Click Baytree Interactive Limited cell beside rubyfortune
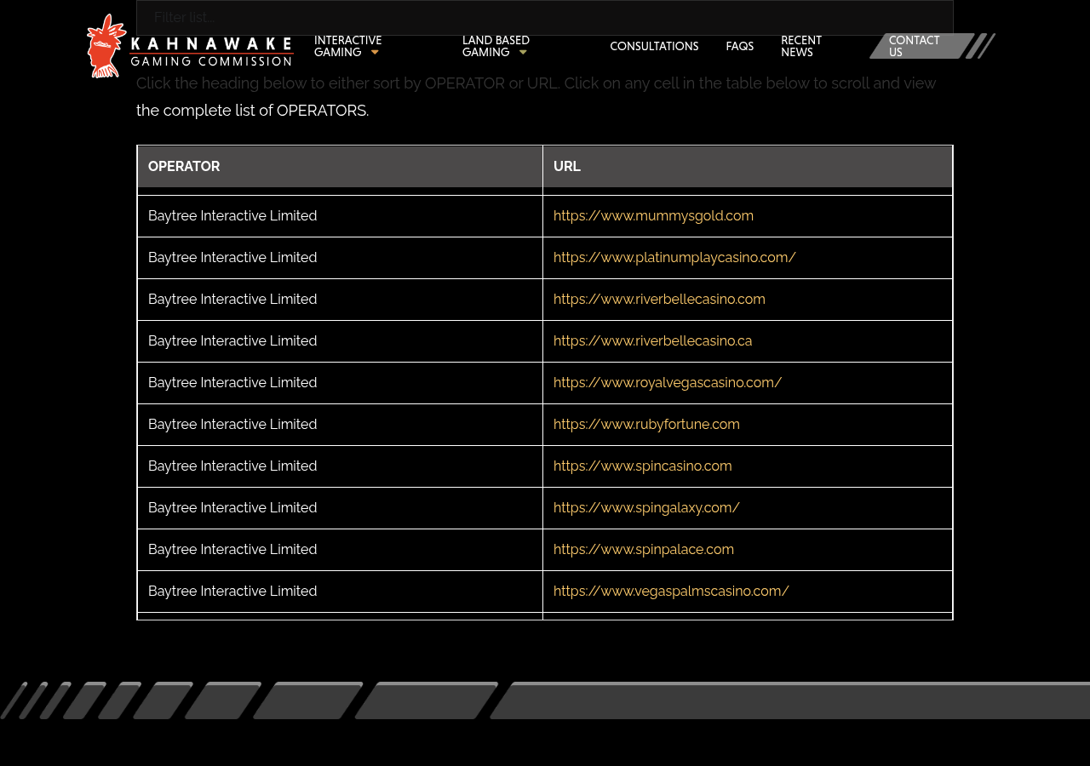Screen dimensions: 1090x766 (340, 425)
